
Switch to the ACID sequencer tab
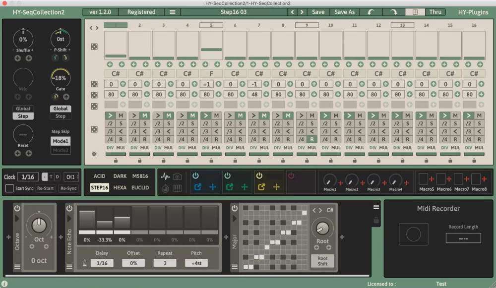click(100, 176)
